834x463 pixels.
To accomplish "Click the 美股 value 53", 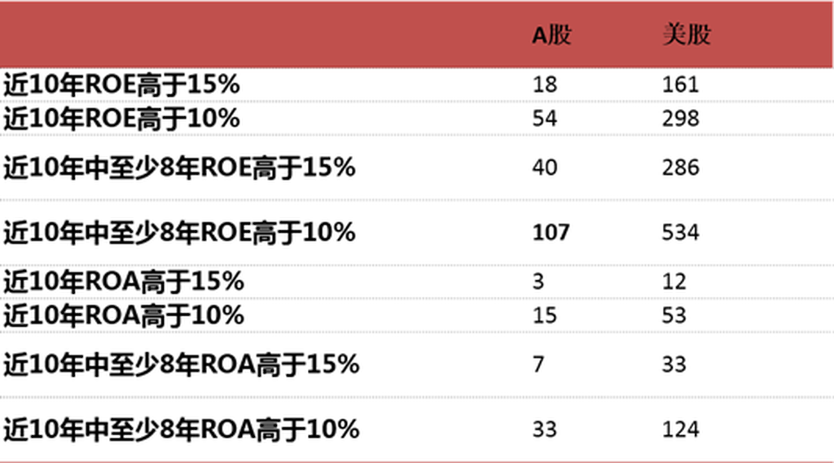I will point(674,315).
